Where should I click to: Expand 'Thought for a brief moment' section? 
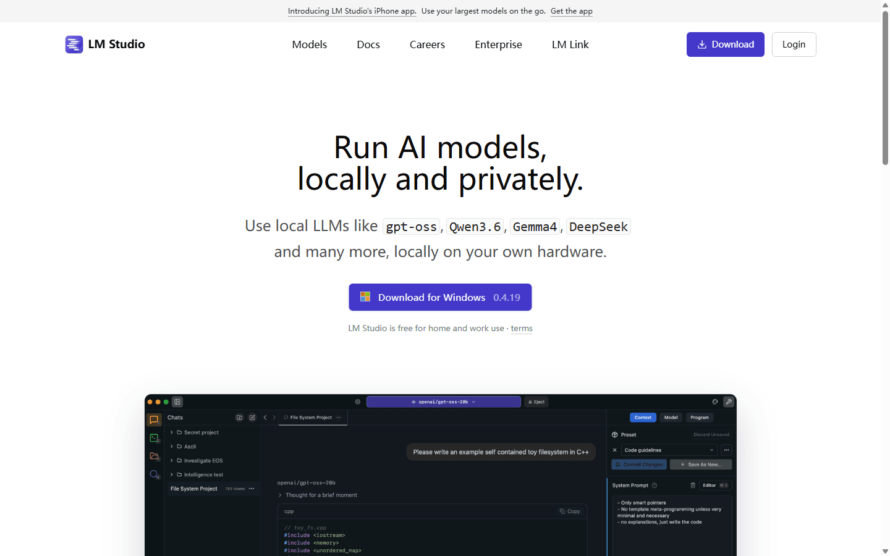[318, 495]
